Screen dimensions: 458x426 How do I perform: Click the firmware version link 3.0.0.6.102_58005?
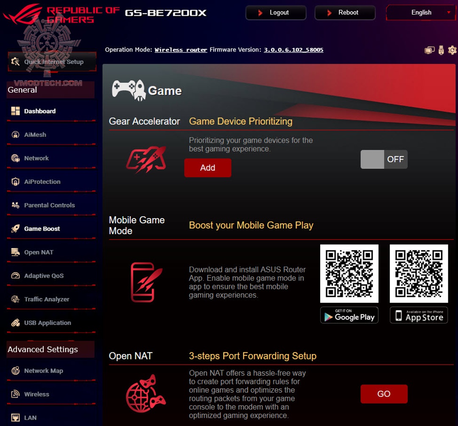tap(293, 50)
